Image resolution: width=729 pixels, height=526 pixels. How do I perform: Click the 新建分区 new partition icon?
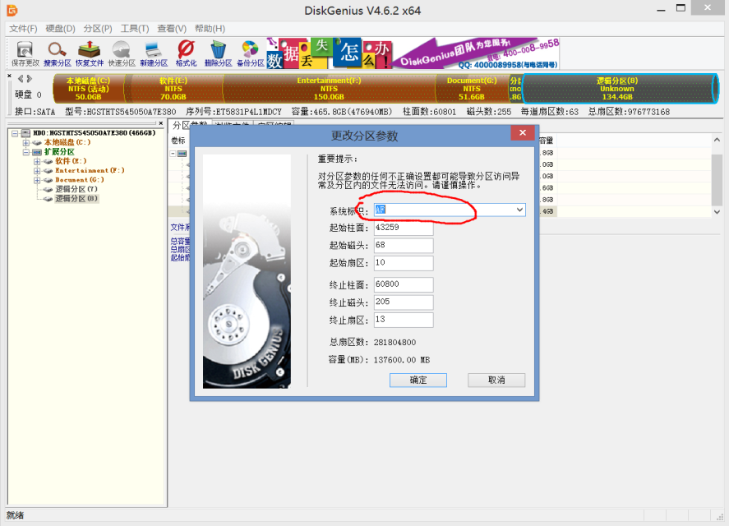(154, 53)
